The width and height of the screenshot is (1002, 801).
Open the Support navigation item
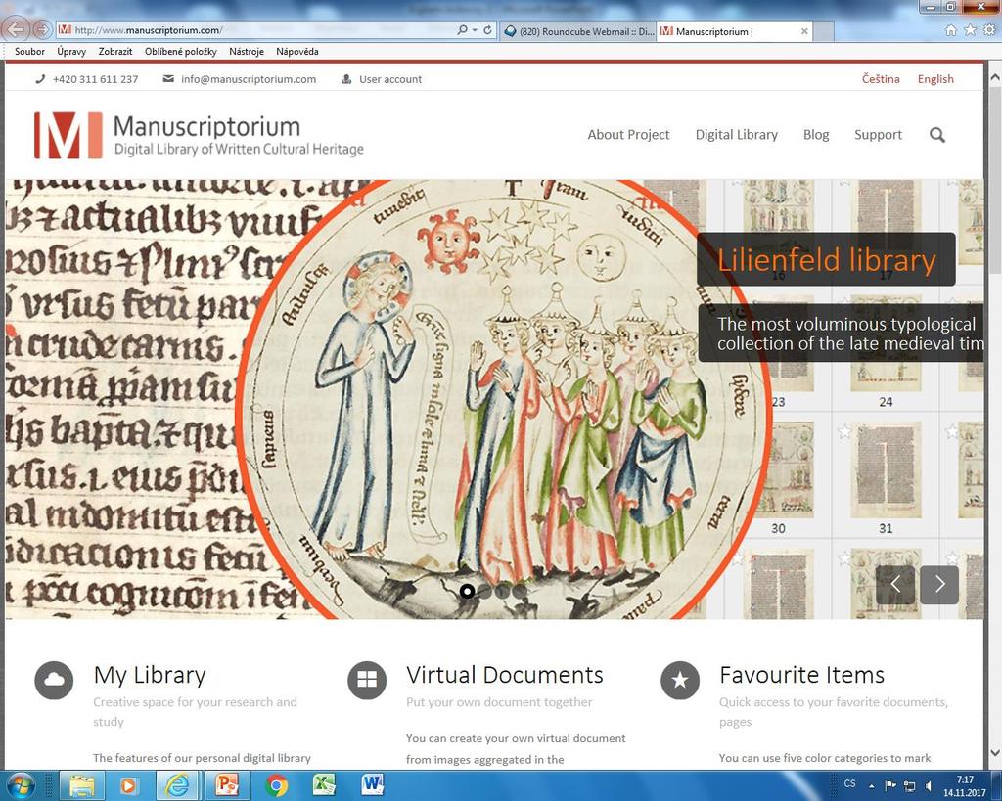pos(878,135)
